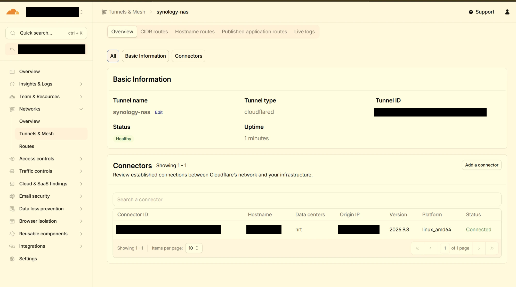Switch to CIDR routes tab
The height and width of the screenshot is (287, 516).
[x=154, y=32]
